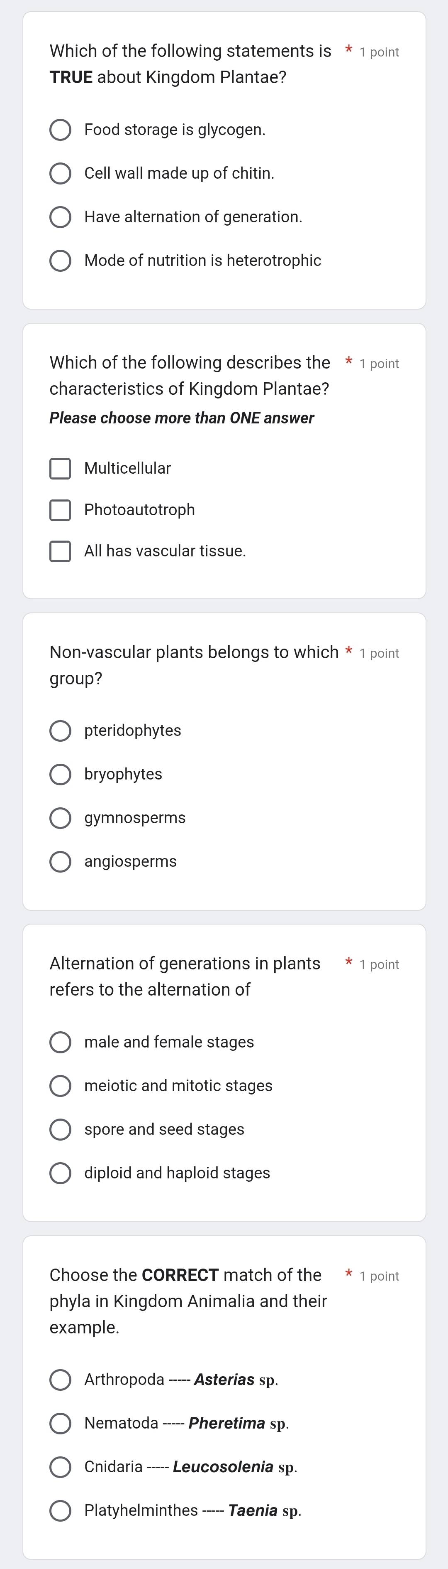The width and height of the screenshot is (448, 1569).
Task: Select 'male and female stages'
Action: point(60,1042)
